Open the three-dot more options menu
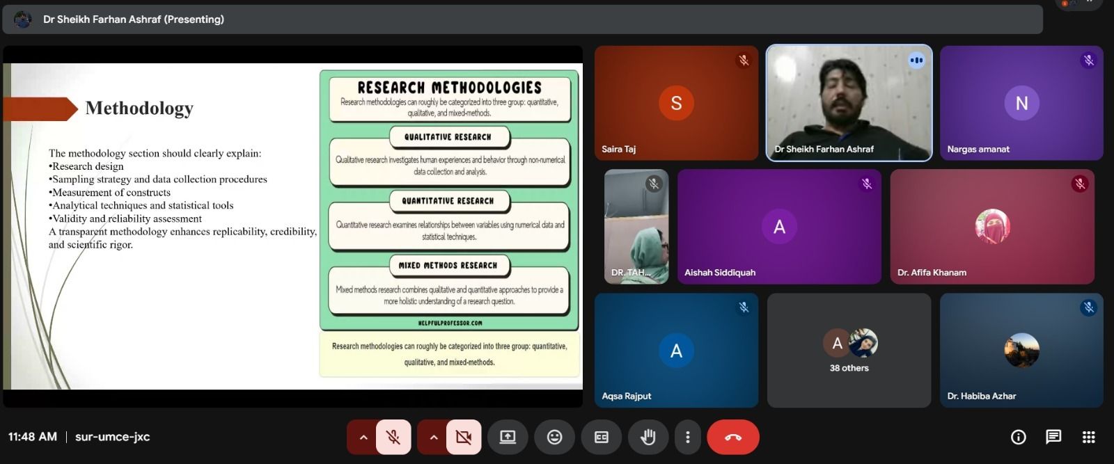Screen dimensions: 1114x464 pos(687,437)
